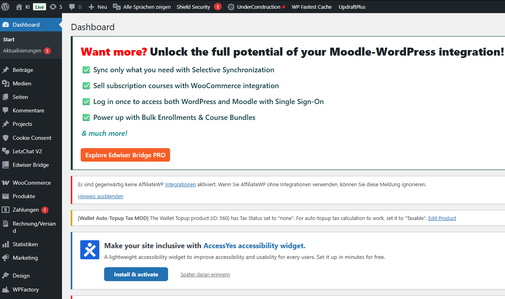Click the Edwiser Bridge book icon
This screenshot has width=505, height=299.
(x=6, y=165)
